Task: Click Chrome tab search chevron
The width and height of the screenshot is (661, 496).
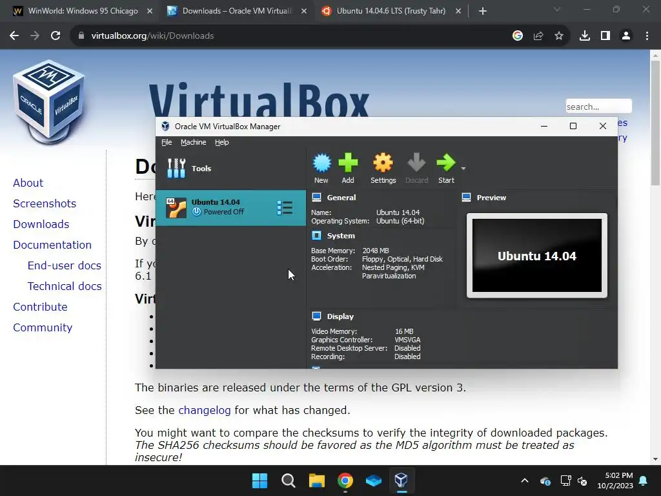Action: click(557, 9)
